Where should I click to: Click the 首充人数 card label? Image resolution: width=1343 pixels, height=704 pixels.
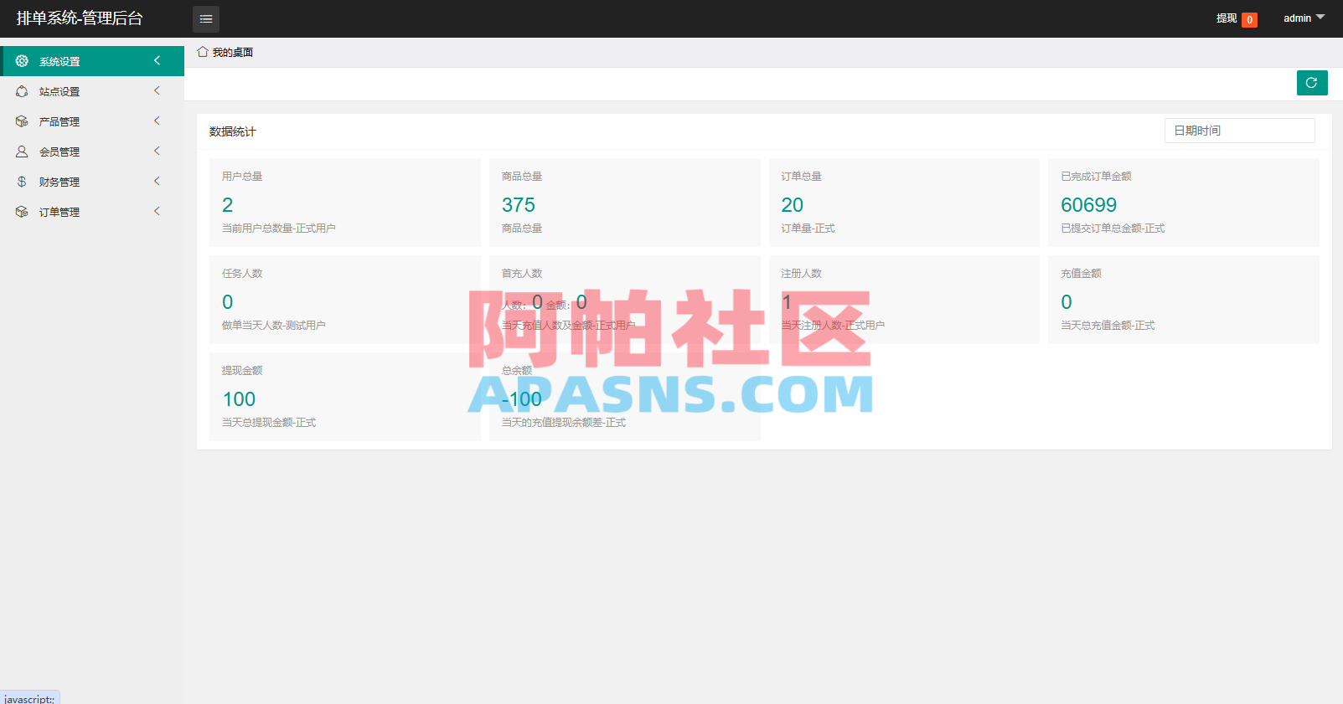522,273
